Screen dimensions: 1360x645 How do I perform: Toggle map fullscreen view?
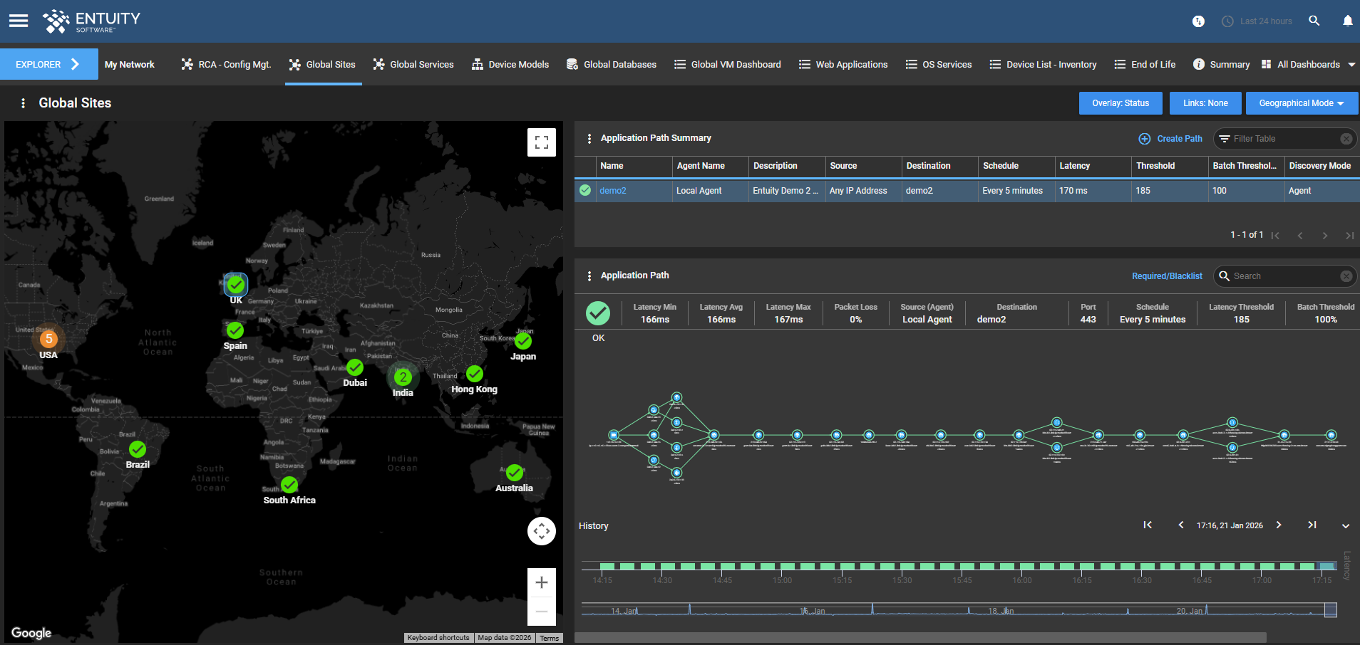tap(541, 142)
